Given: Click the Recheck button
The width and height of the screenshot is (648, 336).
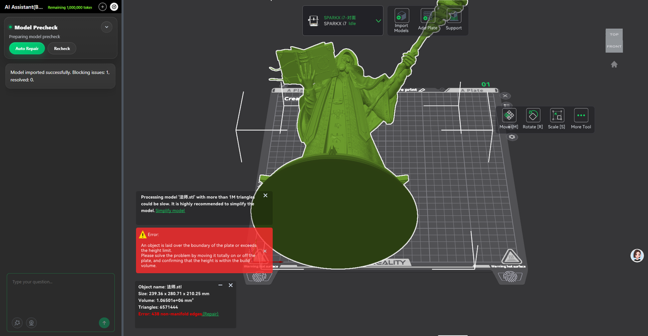Looking at the screenshot, I should [62, 49].
